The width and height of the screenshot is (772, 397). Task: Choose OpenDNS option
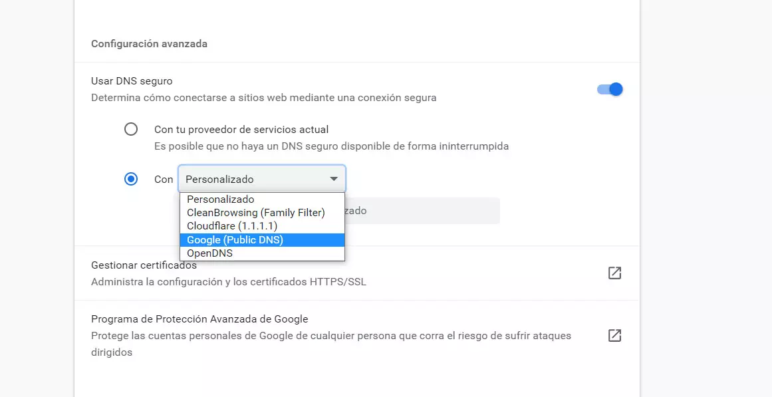tap(262, 253)
